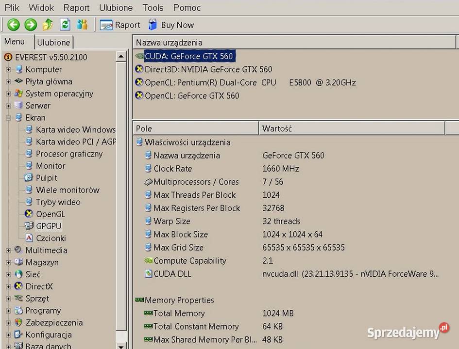Click the OpenGL icon in the tree
This screenshot has height=349, width=459.
click(29, 214)
